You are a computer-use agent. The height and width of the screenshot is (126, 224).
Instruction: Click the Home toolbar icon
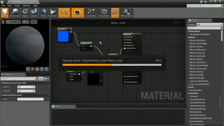[43, 13]
